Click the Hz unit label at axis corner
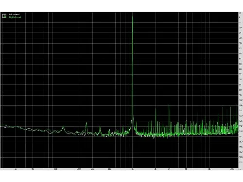This screenshot has height=182, width=243. [x=240, y=169]
